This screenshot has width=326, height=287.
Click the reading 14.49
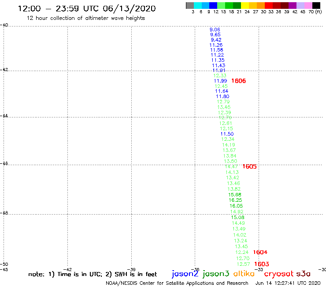click(238, 223)
